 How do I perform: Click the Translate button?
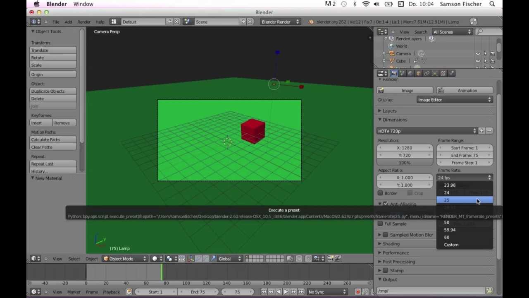pos(53,50)
